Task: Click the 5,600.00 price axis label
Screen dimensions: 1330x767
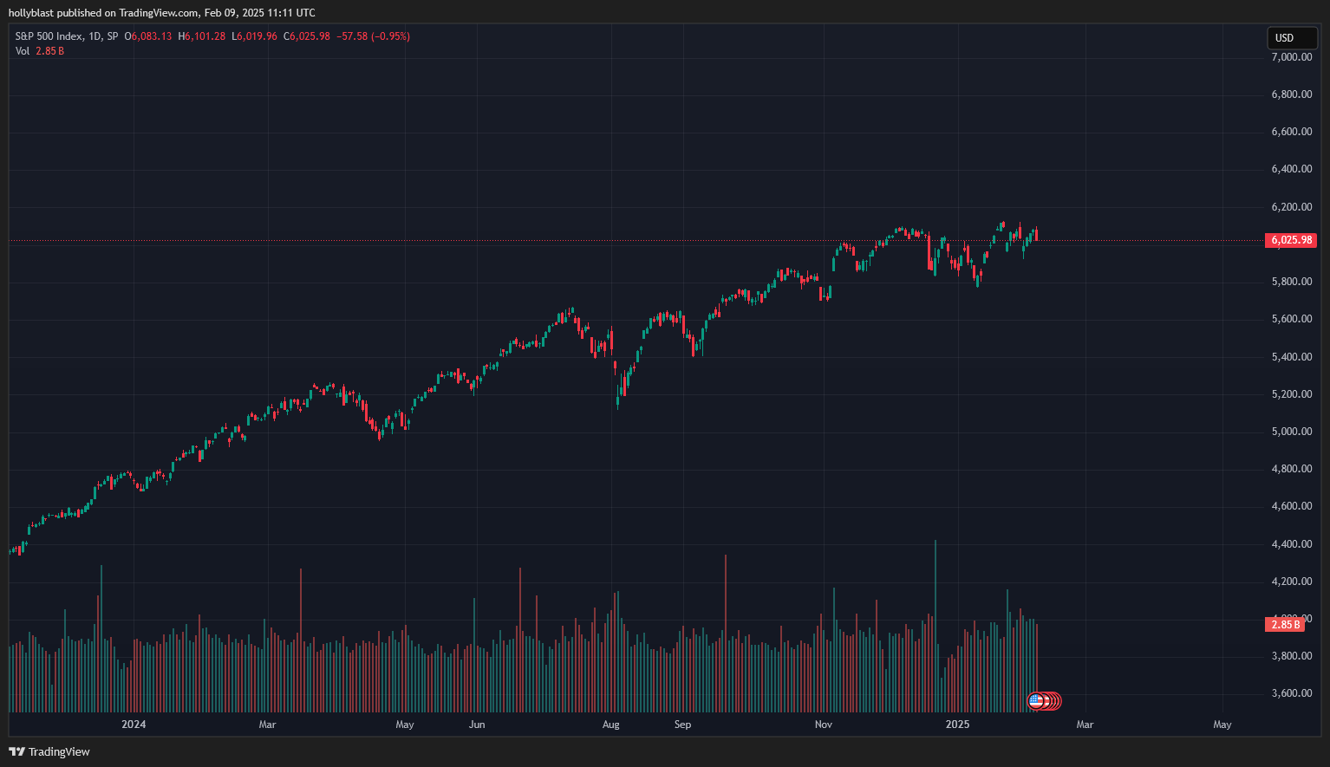Action: coord(1292,319)
